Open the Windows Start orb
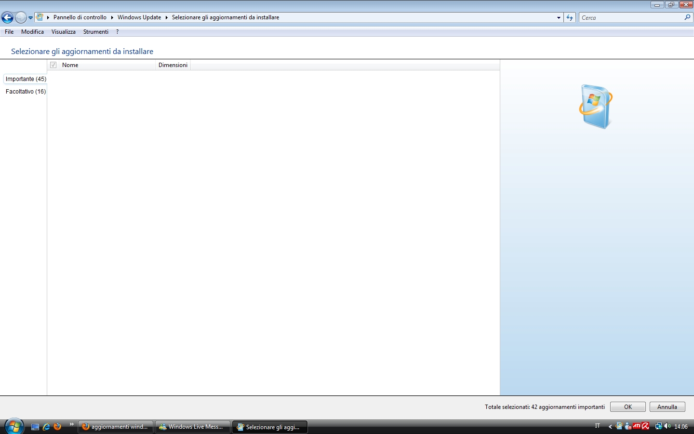Screen dimensions: 694x434 click(x=13, y=426)
